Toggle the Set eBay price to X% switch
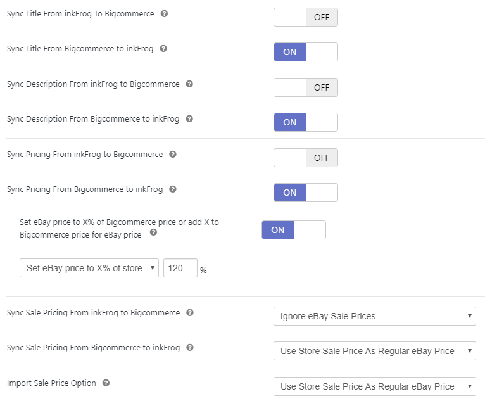The width and height of the screenshot is (485, 401). coord(293,230)
